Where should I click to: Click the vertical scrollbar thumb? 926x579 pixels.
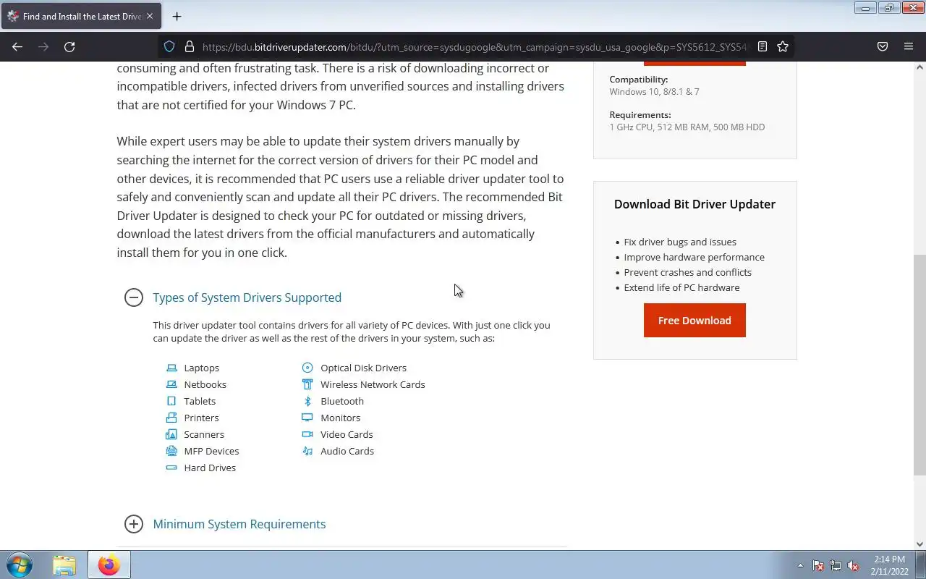(919, 365)
